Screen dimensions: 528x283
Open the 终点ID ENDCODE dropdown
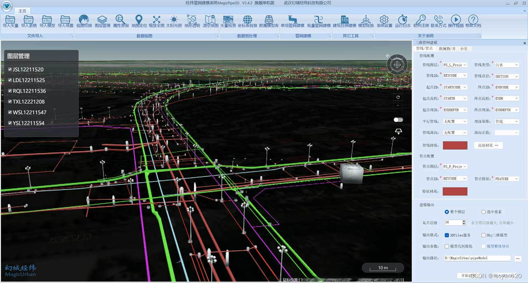(507, 87)
